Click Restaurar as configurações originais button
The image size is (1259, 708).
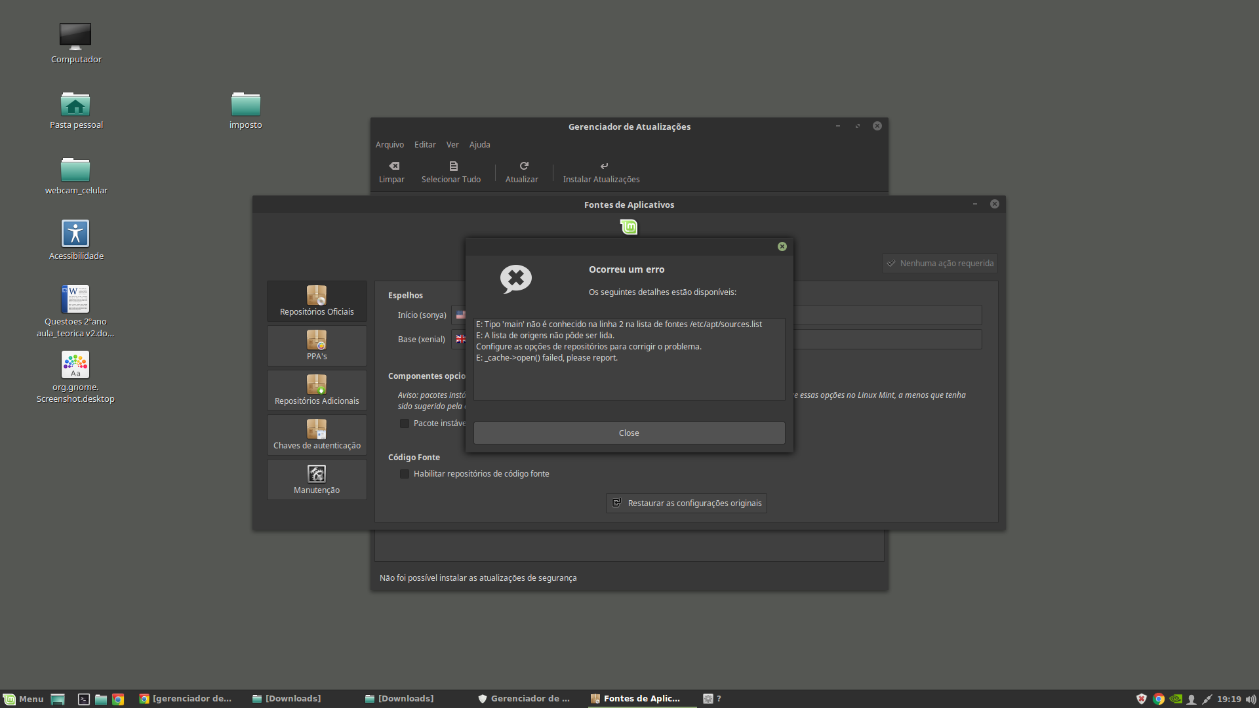tap(686, 503)
